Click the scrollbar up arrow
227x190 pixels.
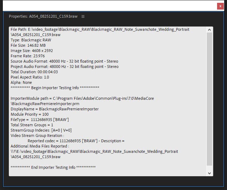tap(209, 30)
